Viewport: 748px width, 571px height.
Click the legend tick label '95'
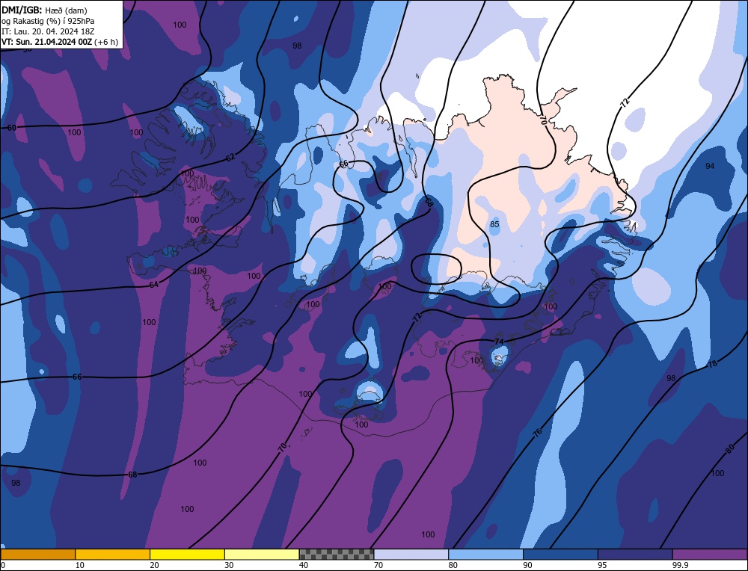(602, 565)
